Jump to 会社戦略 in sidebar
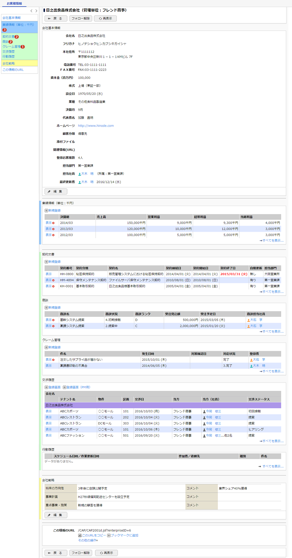Viewport: 292px width, 558px height. click(9, 63)
